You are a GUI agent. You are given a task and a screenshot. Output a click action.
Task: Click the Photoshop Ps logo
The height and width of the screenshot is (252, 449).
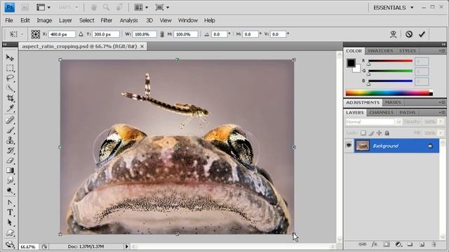click(x=9, y=8)
